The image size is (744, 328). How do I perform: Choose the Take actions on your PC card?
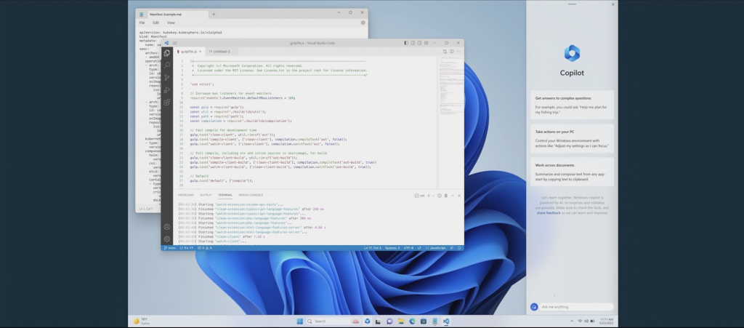572,139
